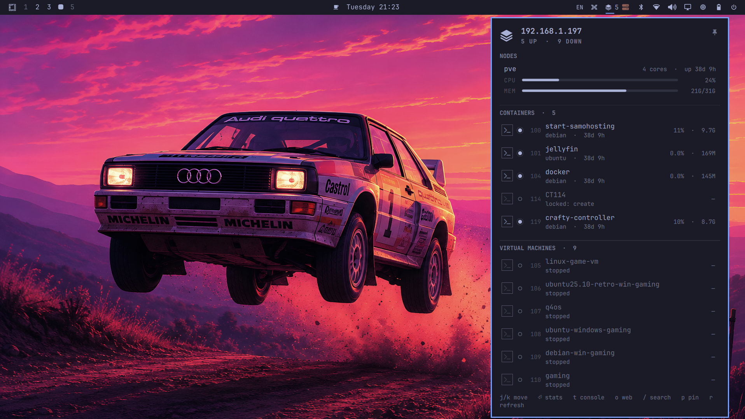The width and height of the screenshot is (745, 419).
Task: Click the layers logo in the panel header
Action: click(506, 35)
